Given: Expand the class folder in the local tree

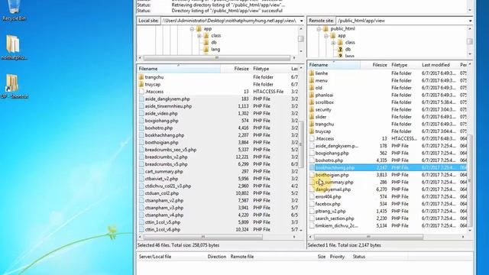Looking at the screenshot, I should click(x=199, y=36).
